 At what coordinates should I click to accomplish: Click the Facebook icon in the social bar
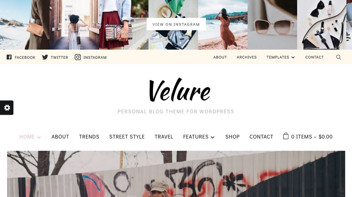[x=9, y=57]
